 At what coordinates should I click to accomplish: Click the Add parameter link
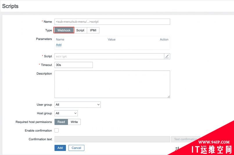[x=59, y=45]
